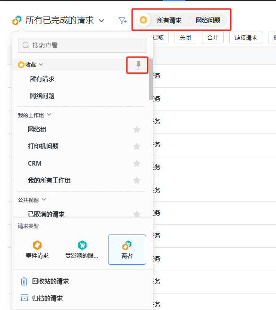Switch to 所有请求 in the quick bar

tap(169, 20)
